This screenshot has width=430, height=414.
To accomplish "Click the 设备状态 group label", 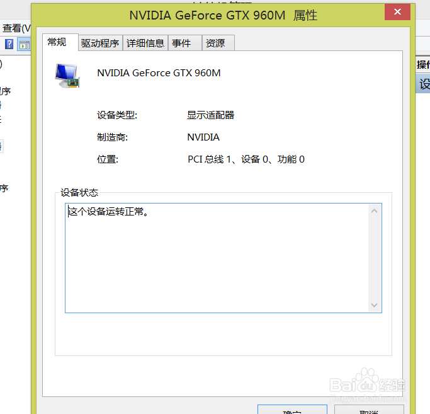I will 79,192.
